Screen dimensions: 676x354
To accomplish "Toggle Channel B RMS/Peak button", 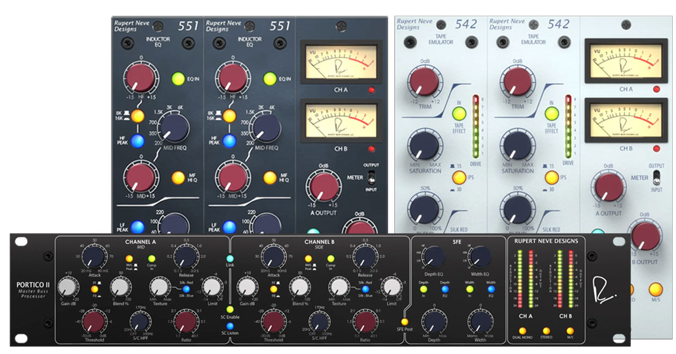I will pos(308,259).
